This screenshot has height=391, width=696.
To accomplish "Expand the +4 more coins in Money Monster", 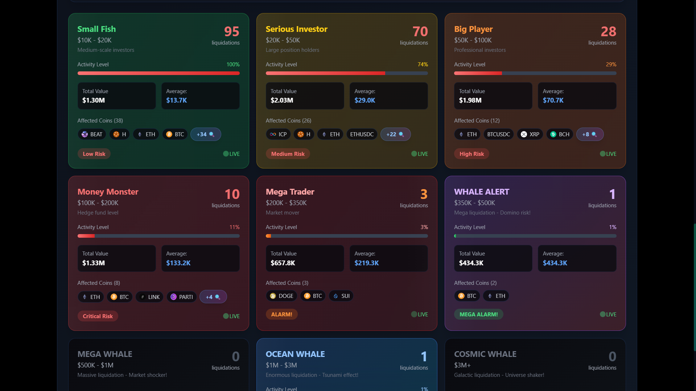I will tap(213, 297).
